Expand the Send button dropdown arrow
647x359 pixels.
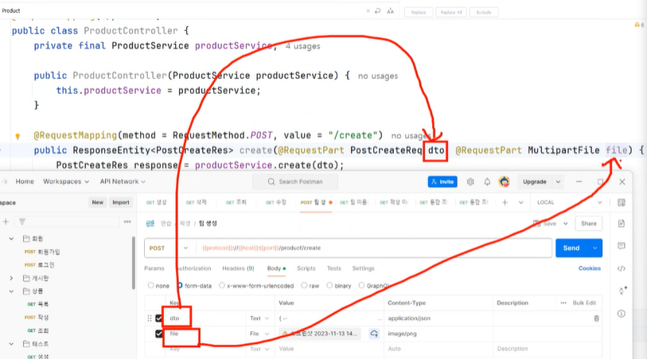pyautogui.click(x=595, y=248)
